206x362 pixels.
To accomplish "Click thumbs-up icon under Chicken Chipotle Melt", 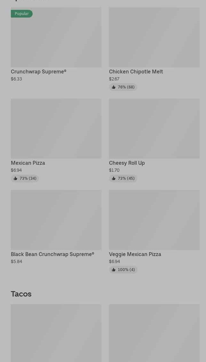I will coord(114,87).
